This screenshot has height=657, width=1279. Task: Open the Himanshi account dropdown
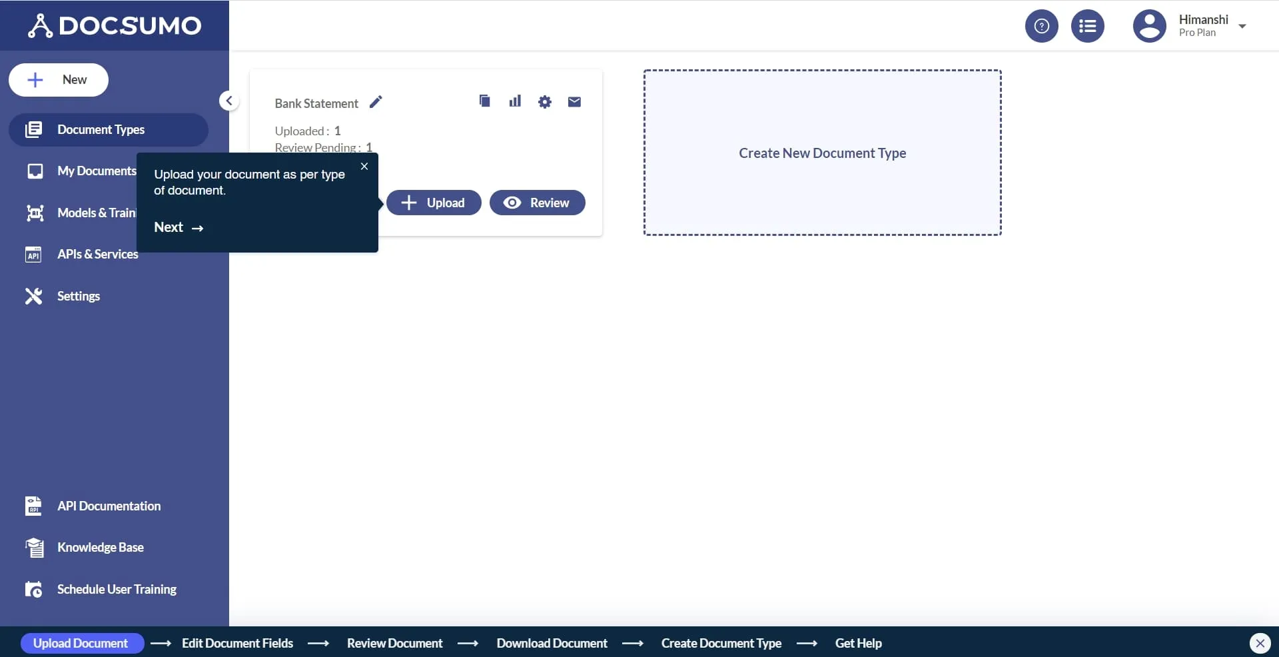(x=1242, y=26)
